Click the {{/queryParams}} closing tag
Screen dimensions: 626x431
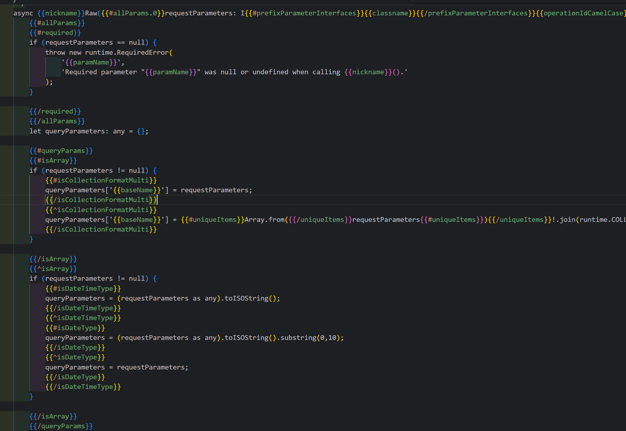point(61,426)
